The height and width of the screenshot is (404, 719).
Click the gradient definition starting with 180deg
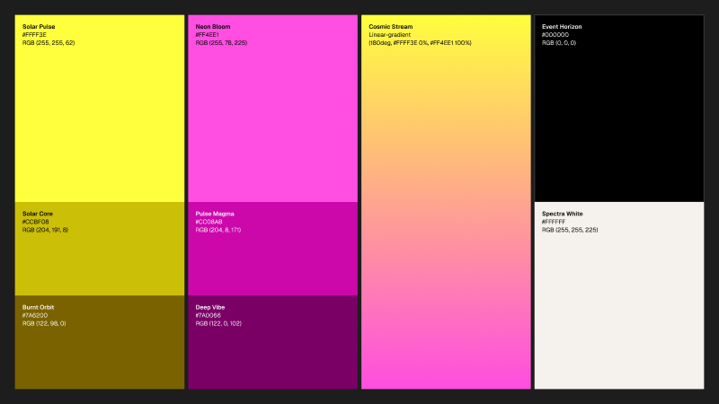tap(420, 42)
